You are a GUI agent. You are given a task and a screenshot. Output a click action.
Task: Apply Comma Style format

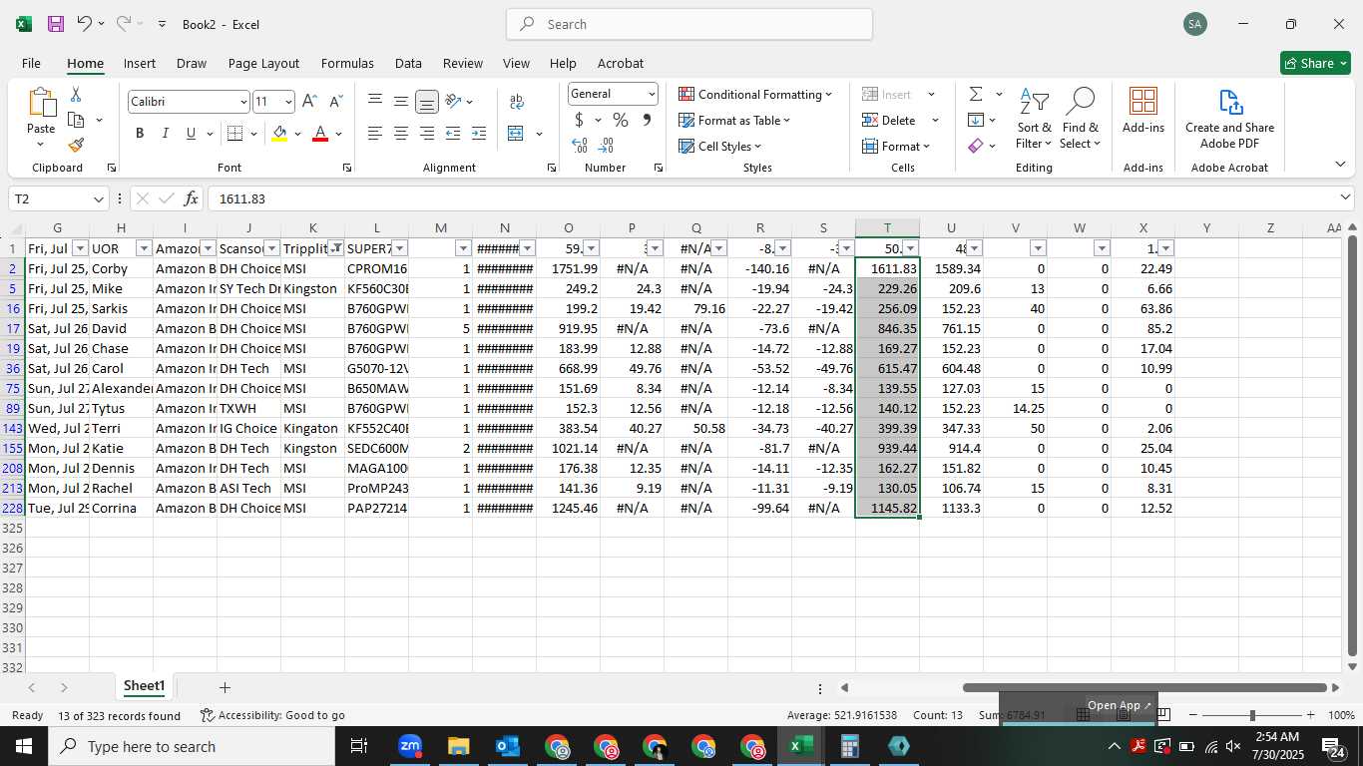[x=647, y=120]
